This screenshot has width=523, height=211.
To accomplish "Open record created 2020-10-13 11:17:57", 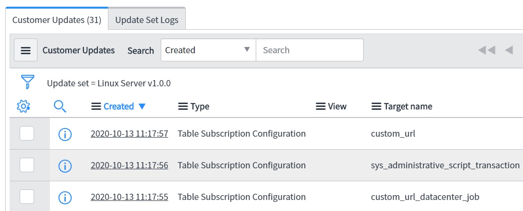I will point(130,134).
